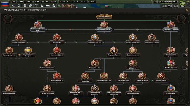Image resolution: width=190 pixels, height=106 pixels.
Task: Open the tank recruit and deploy screen
Action: click(x=48, y=6)
